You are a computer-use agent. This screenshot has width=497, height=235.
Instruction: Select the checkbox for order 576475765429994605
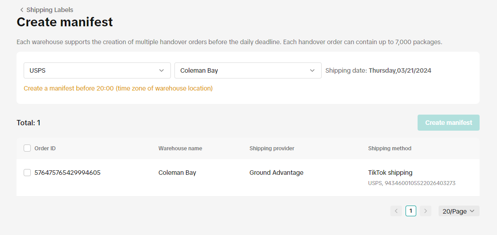(27, 173)
